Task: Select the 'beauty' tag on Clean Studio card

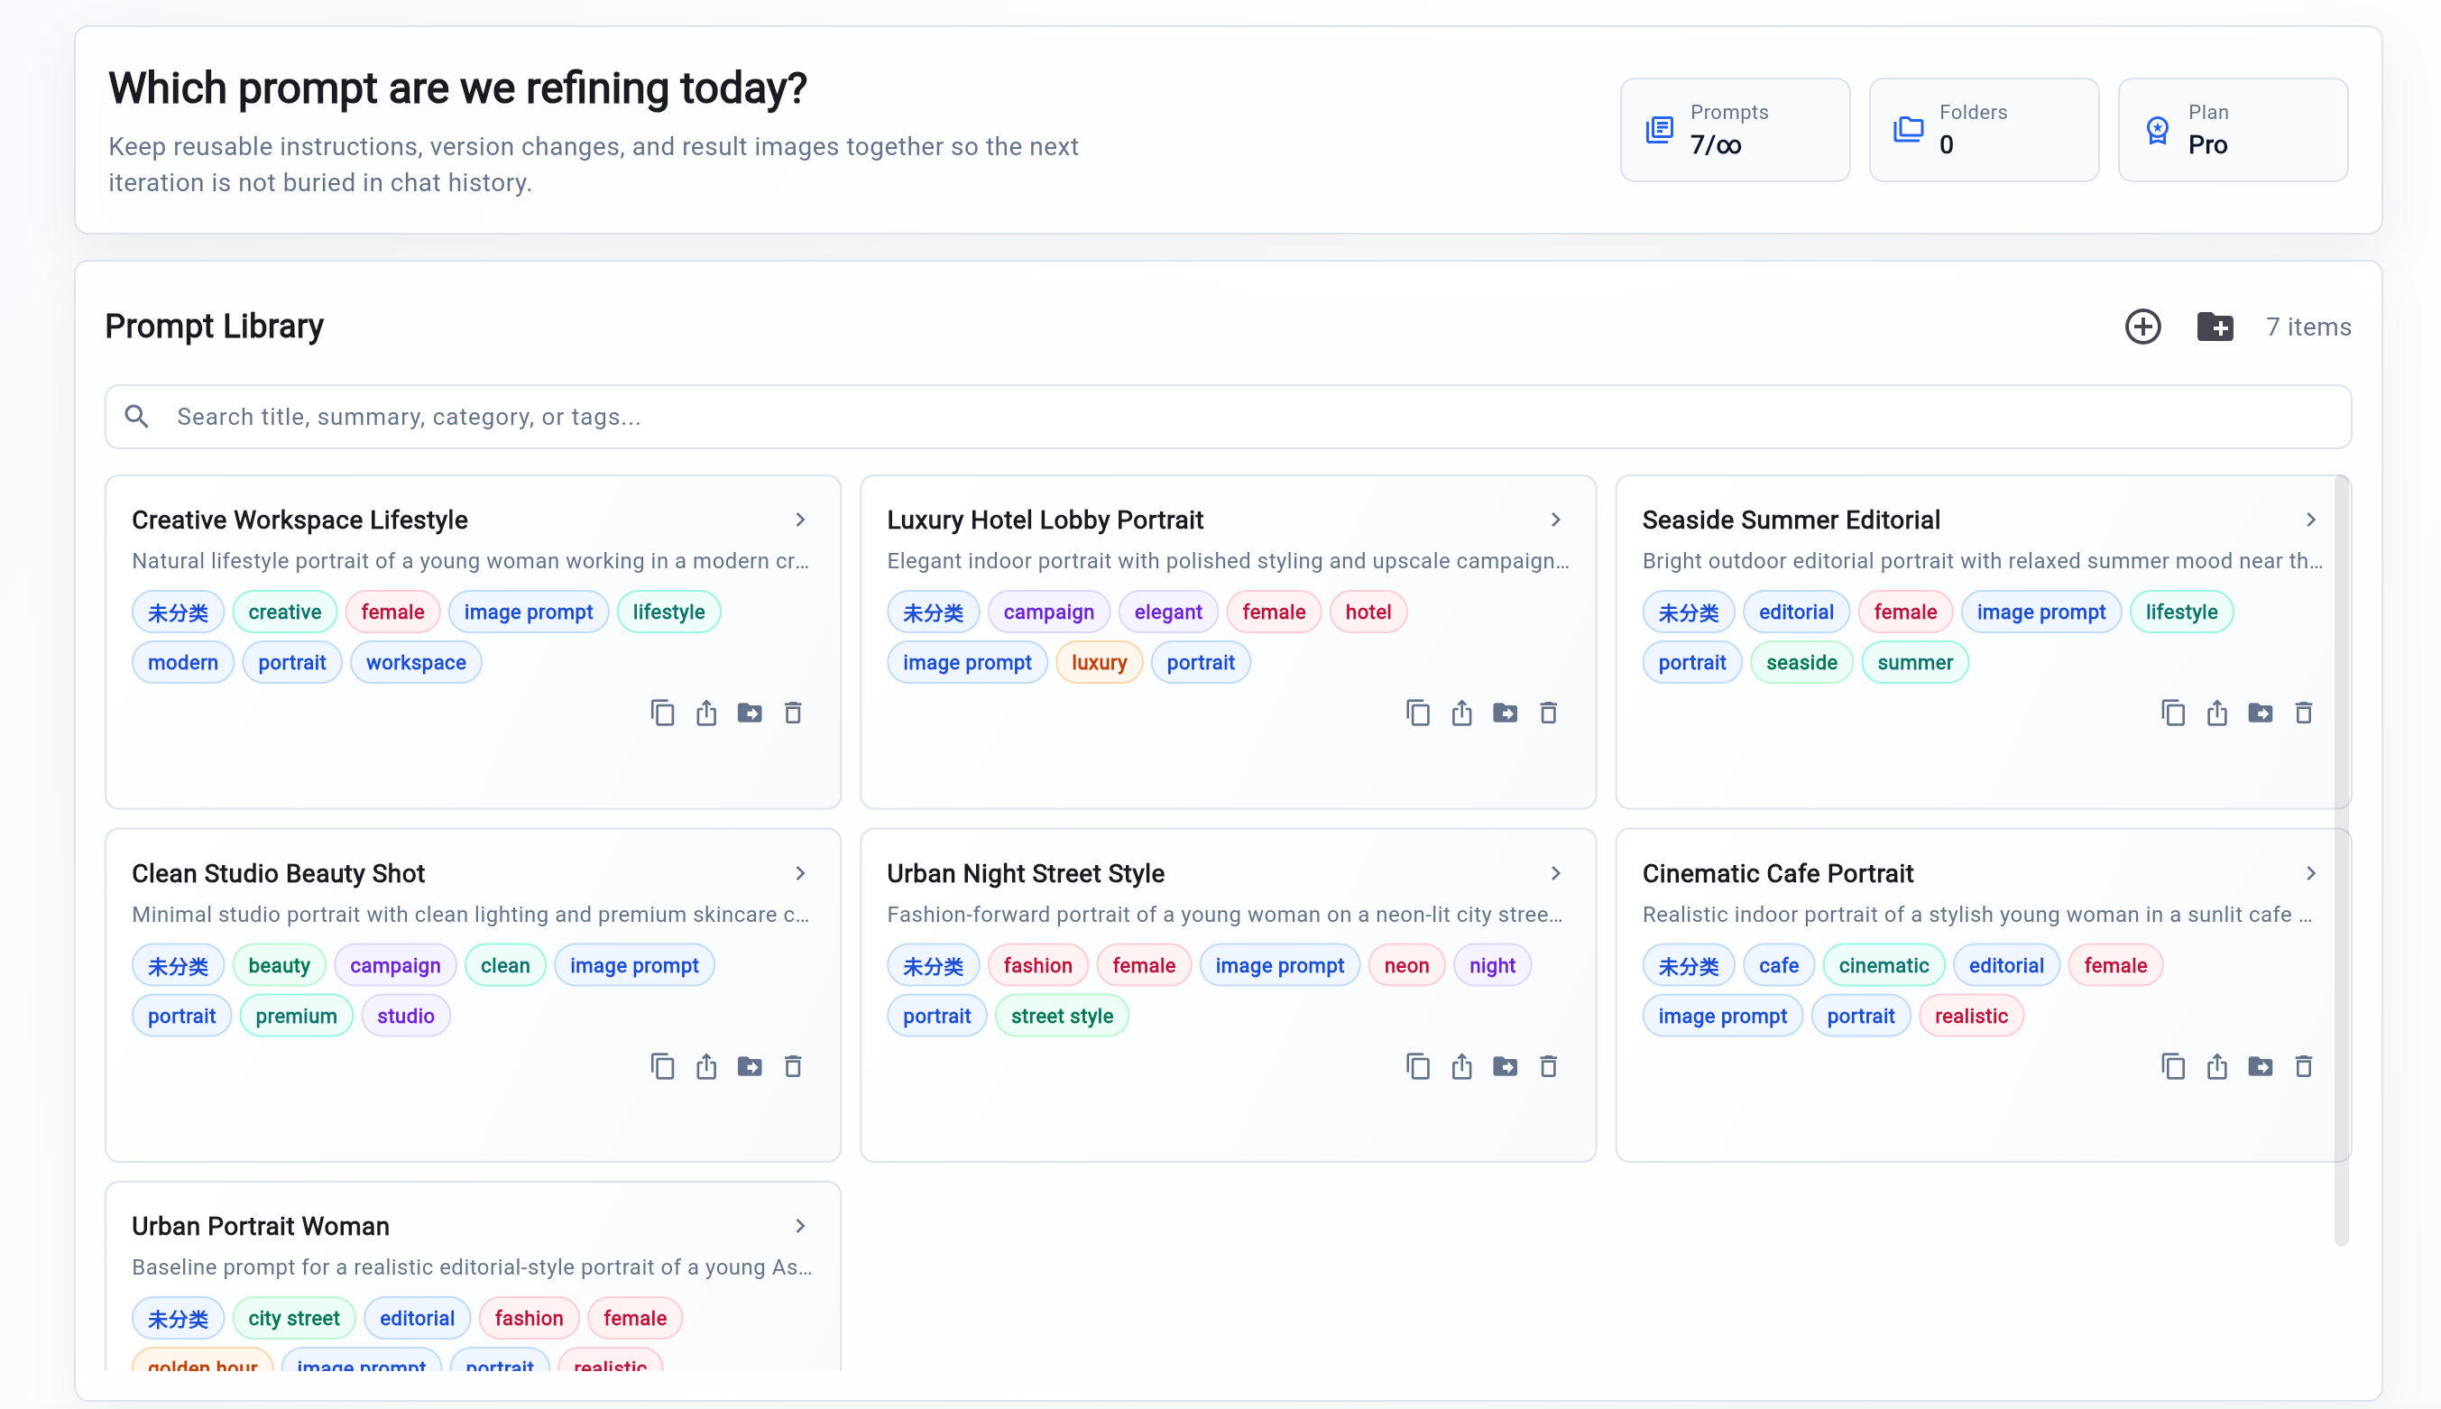Action: point(279,966)
